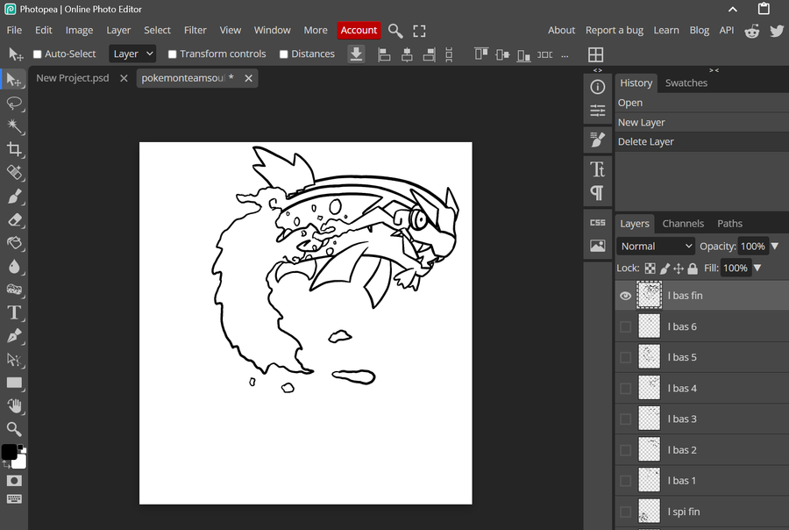This screenshot has height=530, width=789.
Task: Select the Blur droplet tool
Action: pyautogui.click(x=14, y=266)
